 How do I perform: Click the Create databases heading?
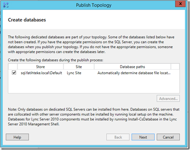(27, 20)
